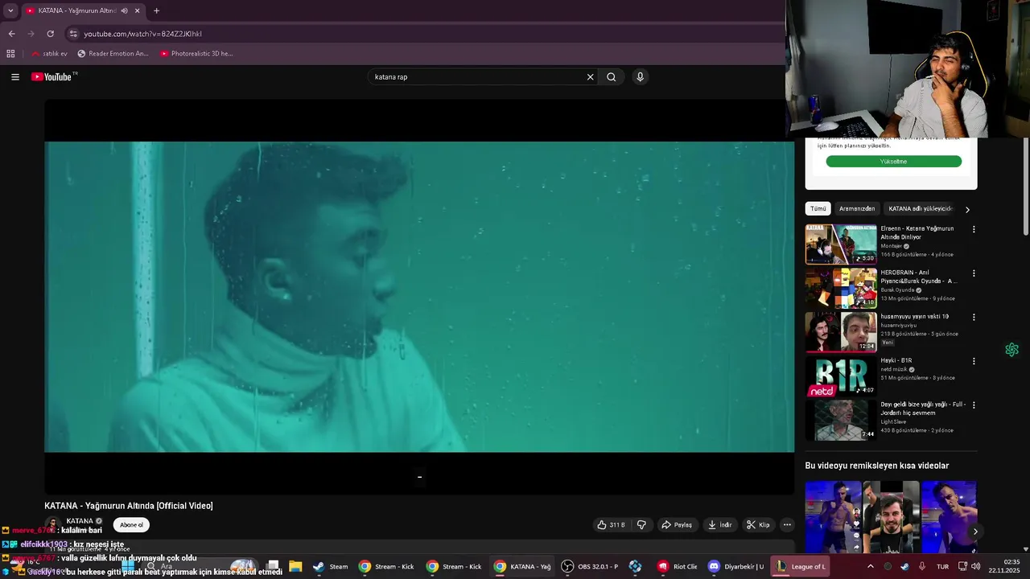Start voice search with the microphone
Image resolution: width=1030 pixels, height=579 pixels.
tap(641, 77)
